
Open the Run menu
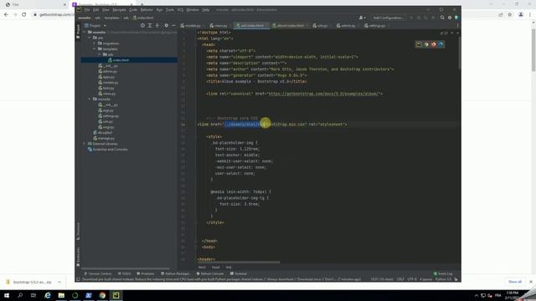[159, 10]
